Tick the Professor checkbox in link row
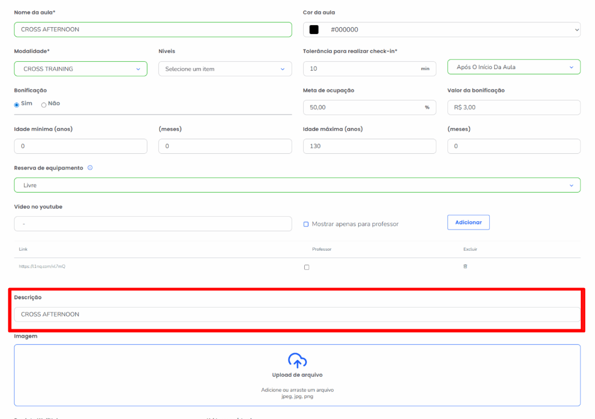The height and width of the screenshot is (419, 595). point(306,267)
